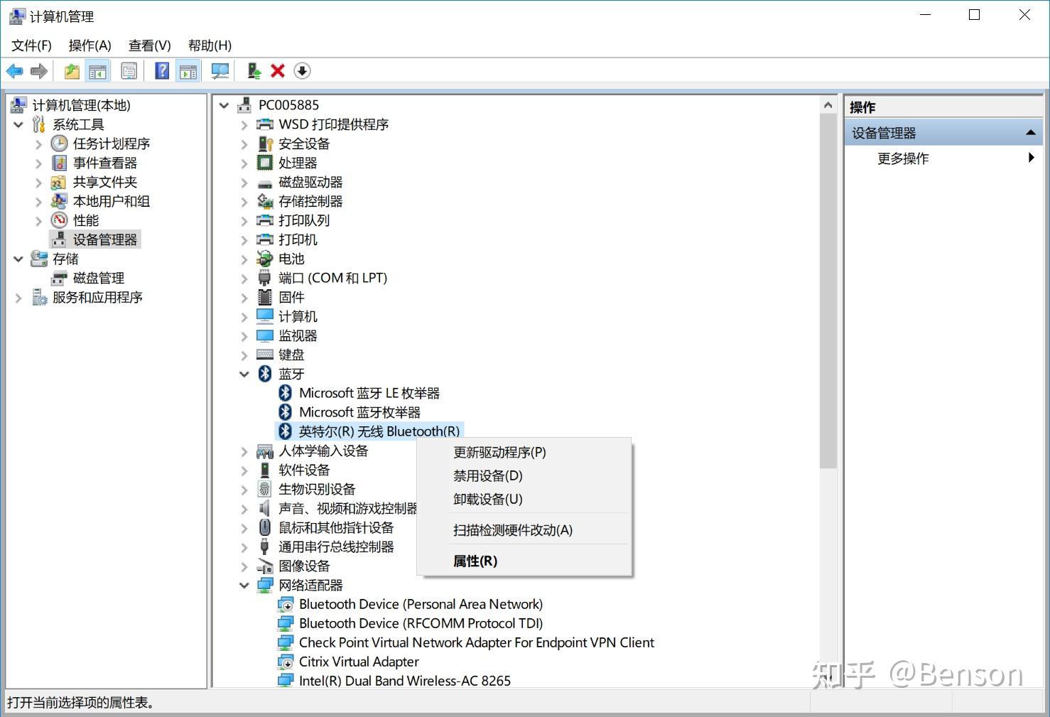
Task: Open the 查看(V) menu
Action: [x=150, y=45]
